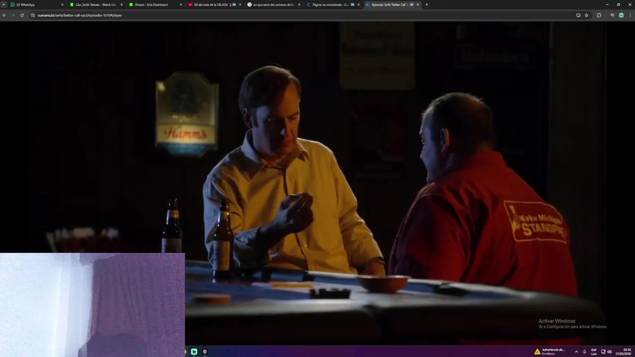Open the Chrome three-dot menu
The width and height of the screenshot is (635, 357).
point(630,15)
